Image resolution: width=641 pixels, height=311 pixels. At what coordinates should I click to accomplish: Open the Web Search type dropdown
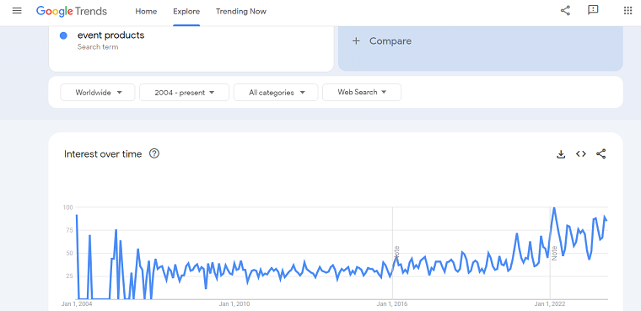click(x=362, y=93)
